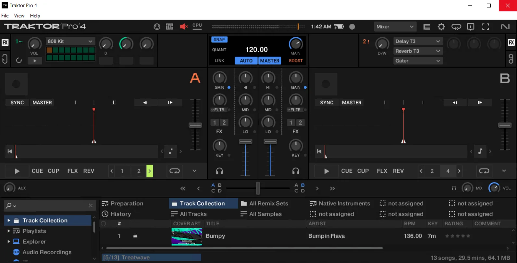Open the 808 Kit dropdown
The image size is (517, 263).
pos(70,41)
